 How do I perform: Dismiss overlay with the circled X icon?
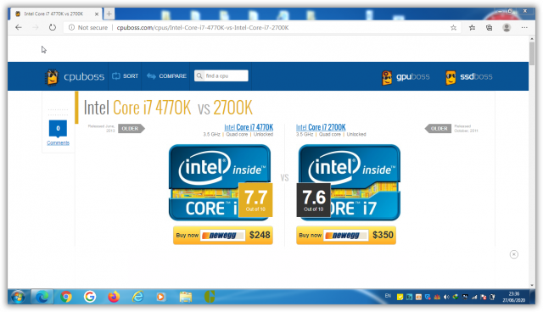click(x=514, y=254)
